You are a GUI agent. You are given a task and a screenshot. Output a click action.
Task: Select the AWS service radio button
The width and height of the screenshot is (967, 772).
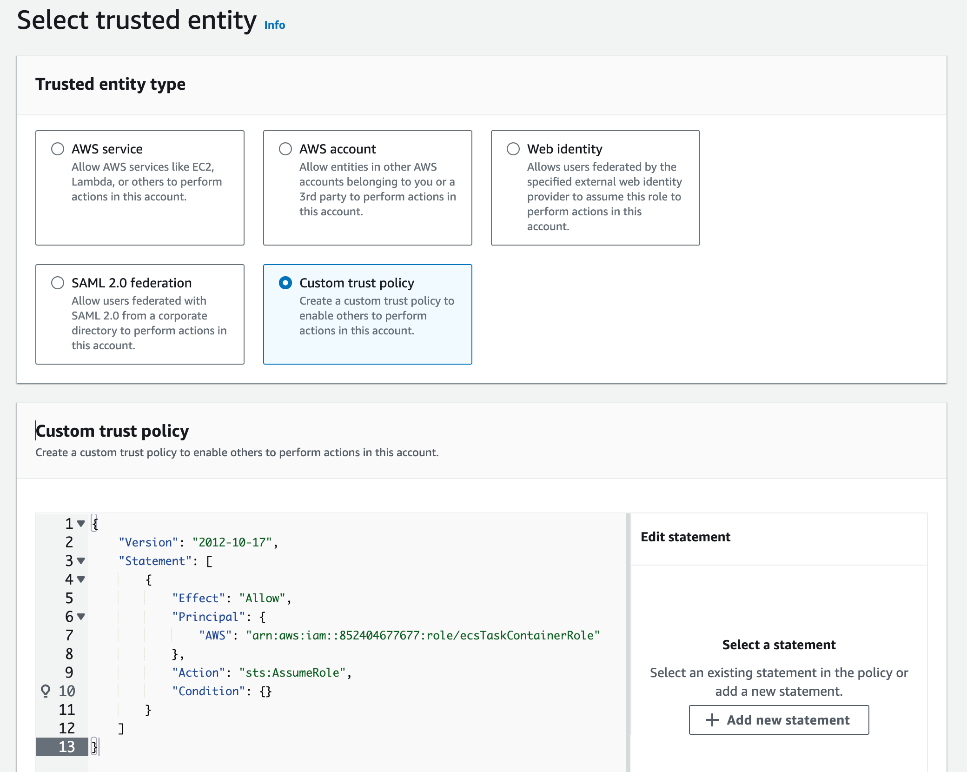coord(58,149)
